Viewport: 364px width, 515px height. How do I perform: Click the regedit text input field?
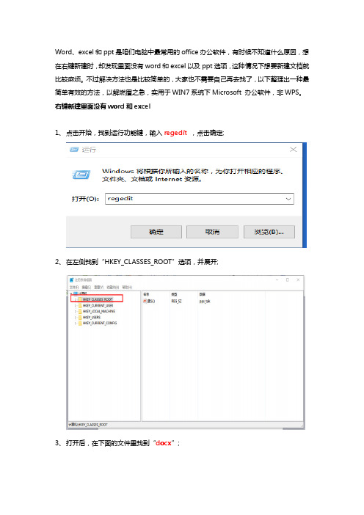(x=200, y=199)
